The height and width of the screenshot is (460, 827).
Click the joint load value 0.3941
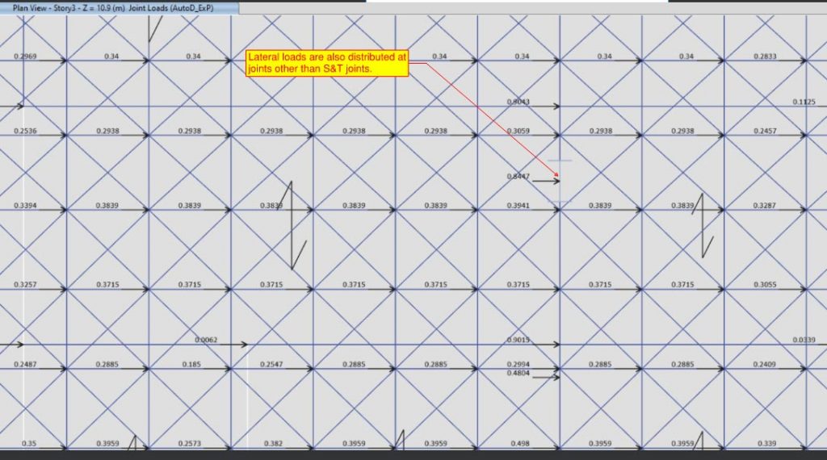[518, 206]
